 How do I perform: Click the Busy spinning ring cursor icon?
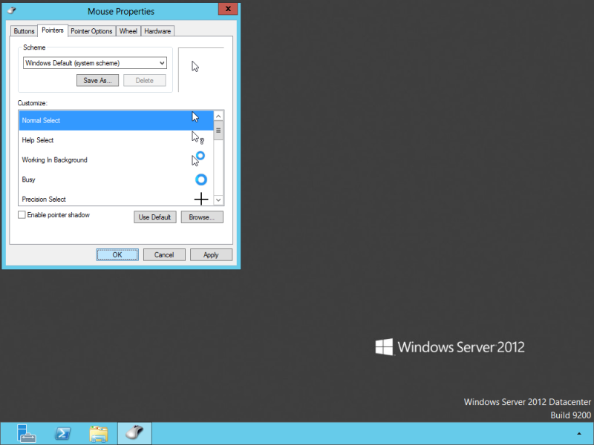[x=201, y=179]
